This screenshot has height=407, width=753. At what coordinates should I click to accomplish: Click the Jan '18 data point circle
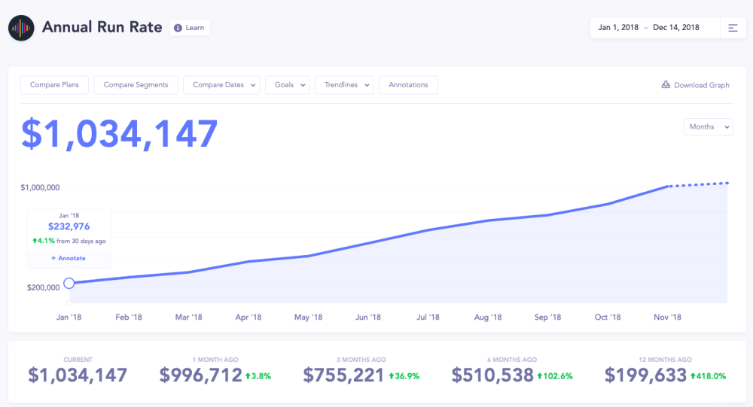point(69,283)
